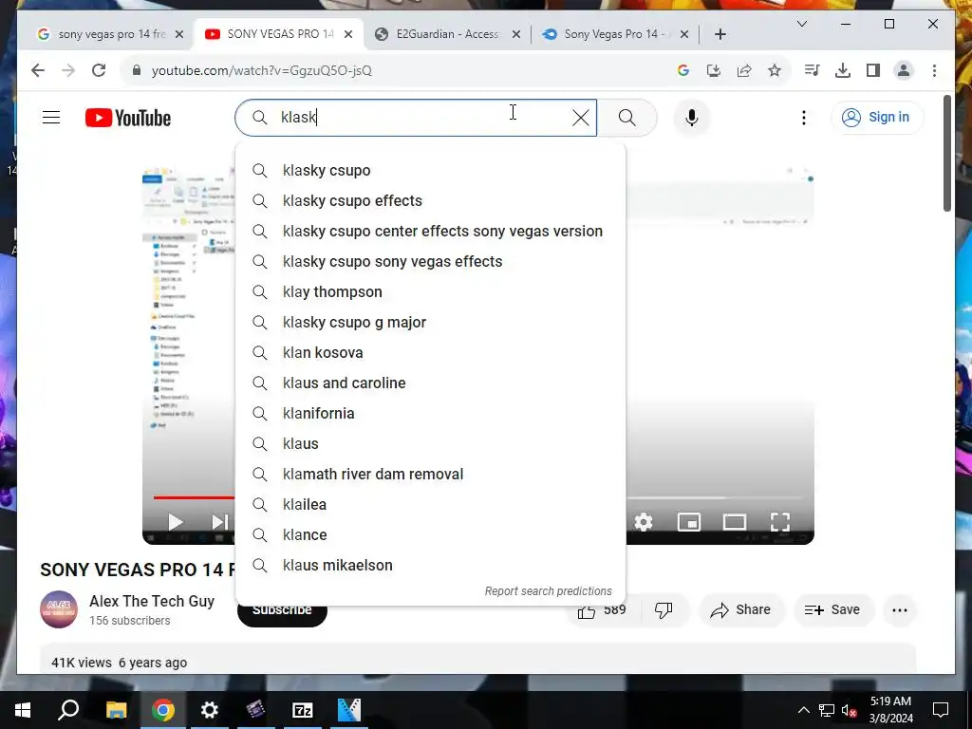This screenshot has width=972, height=729.
Task: Show hidden system tray icons
Action: [x=803, y=710]
